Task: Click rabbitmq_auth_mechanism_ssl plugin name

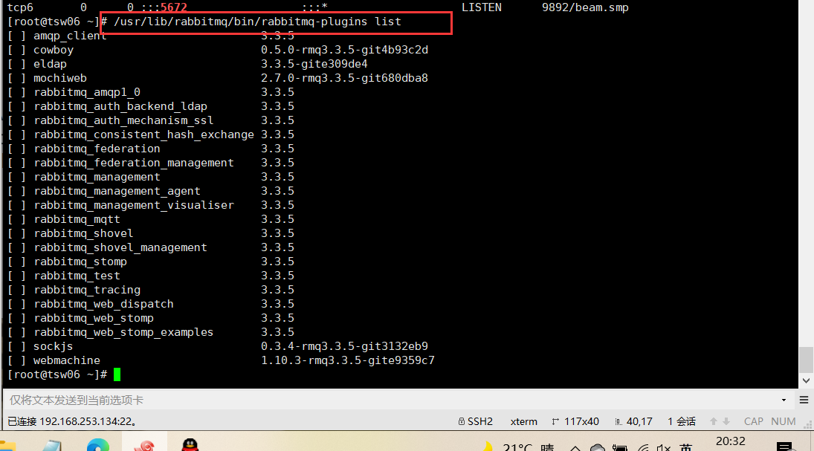Action: 123,120
